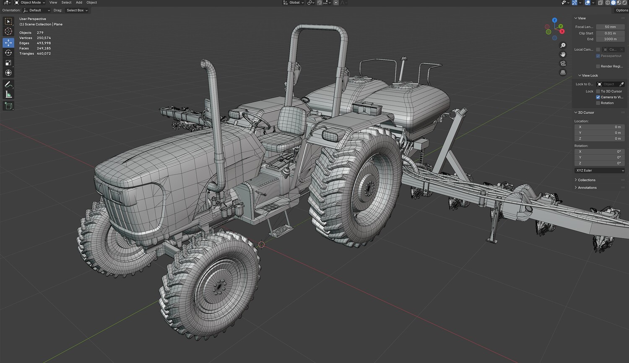Pick the Annotate pencil tool

8,84
